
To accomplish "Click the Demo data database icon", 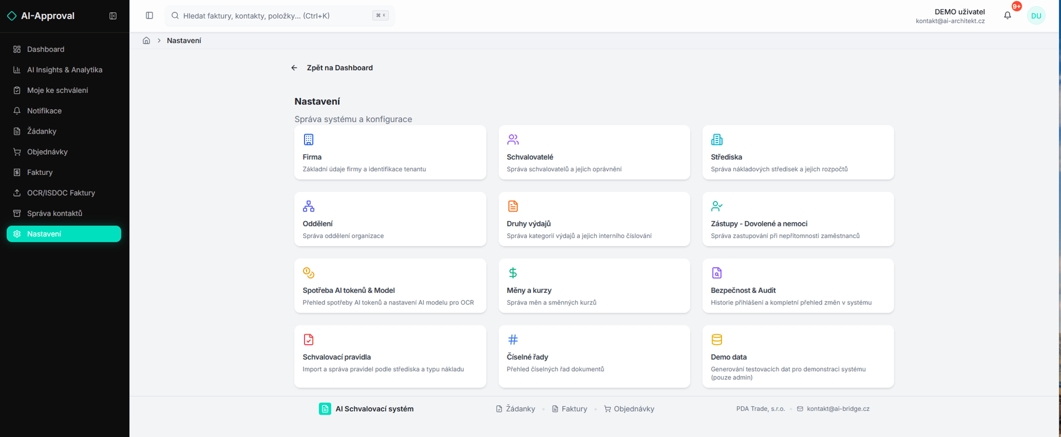I will pos(716,339).
